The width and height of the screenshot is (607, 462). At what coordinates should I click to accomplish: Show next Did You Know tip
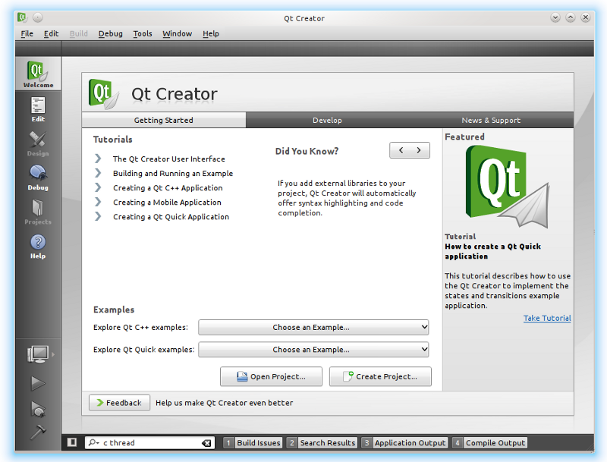419,150
